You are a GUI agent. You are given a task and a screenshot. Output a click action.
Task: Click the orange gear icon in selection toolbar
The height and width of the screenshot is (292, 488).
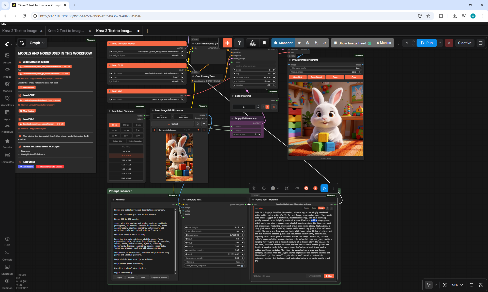[306, 188]
